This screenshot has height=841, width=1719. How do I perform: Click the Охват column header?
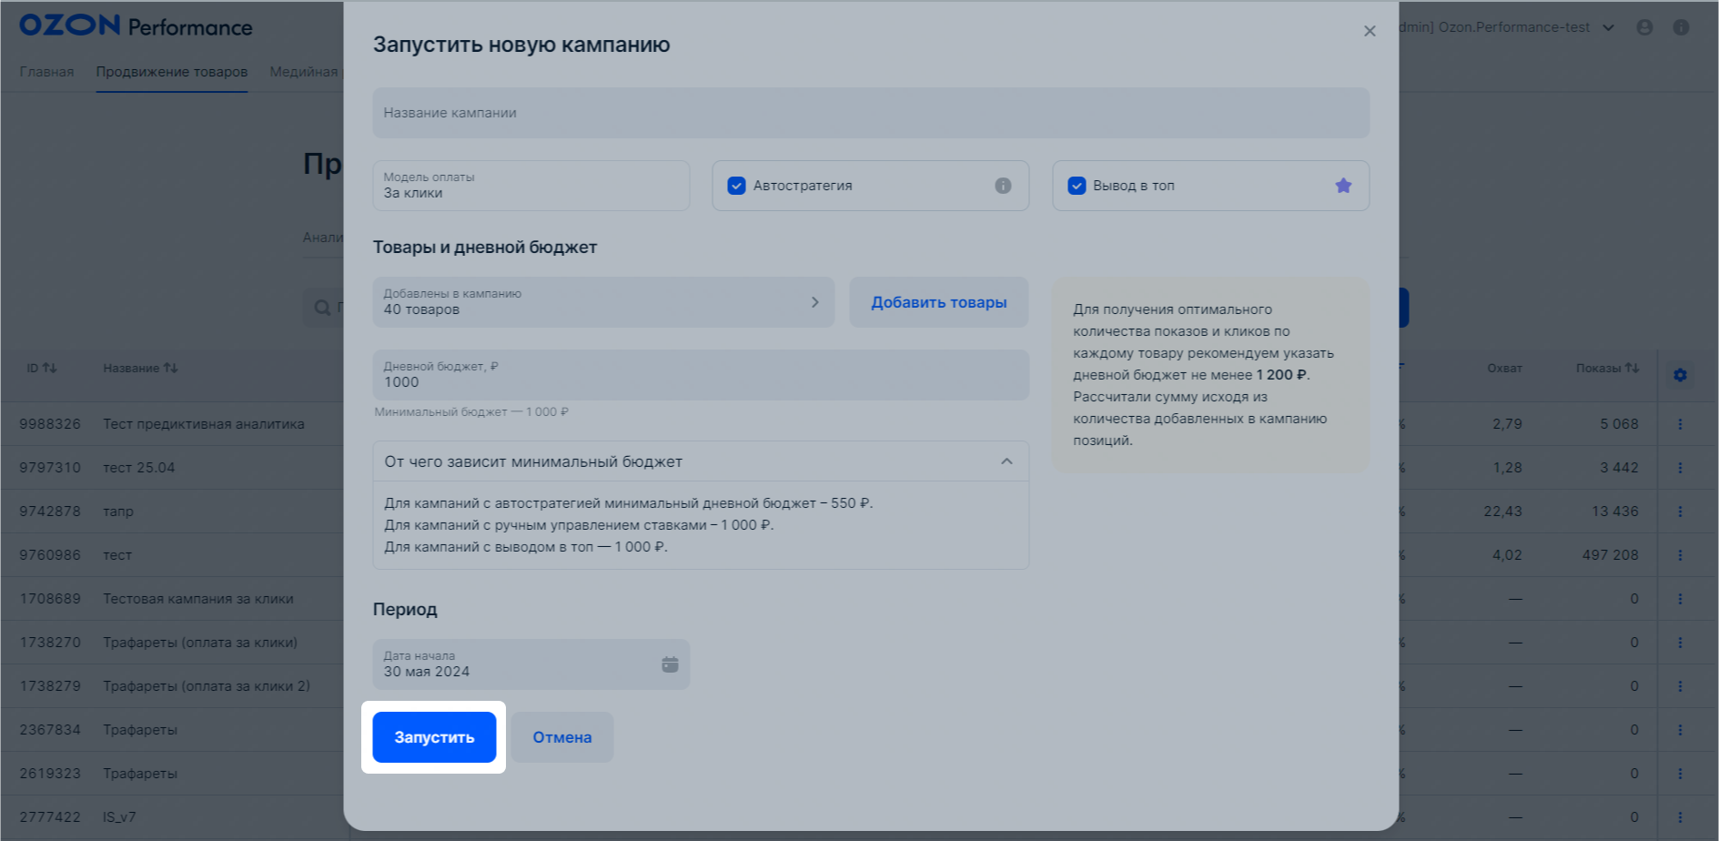point(1504,369)
